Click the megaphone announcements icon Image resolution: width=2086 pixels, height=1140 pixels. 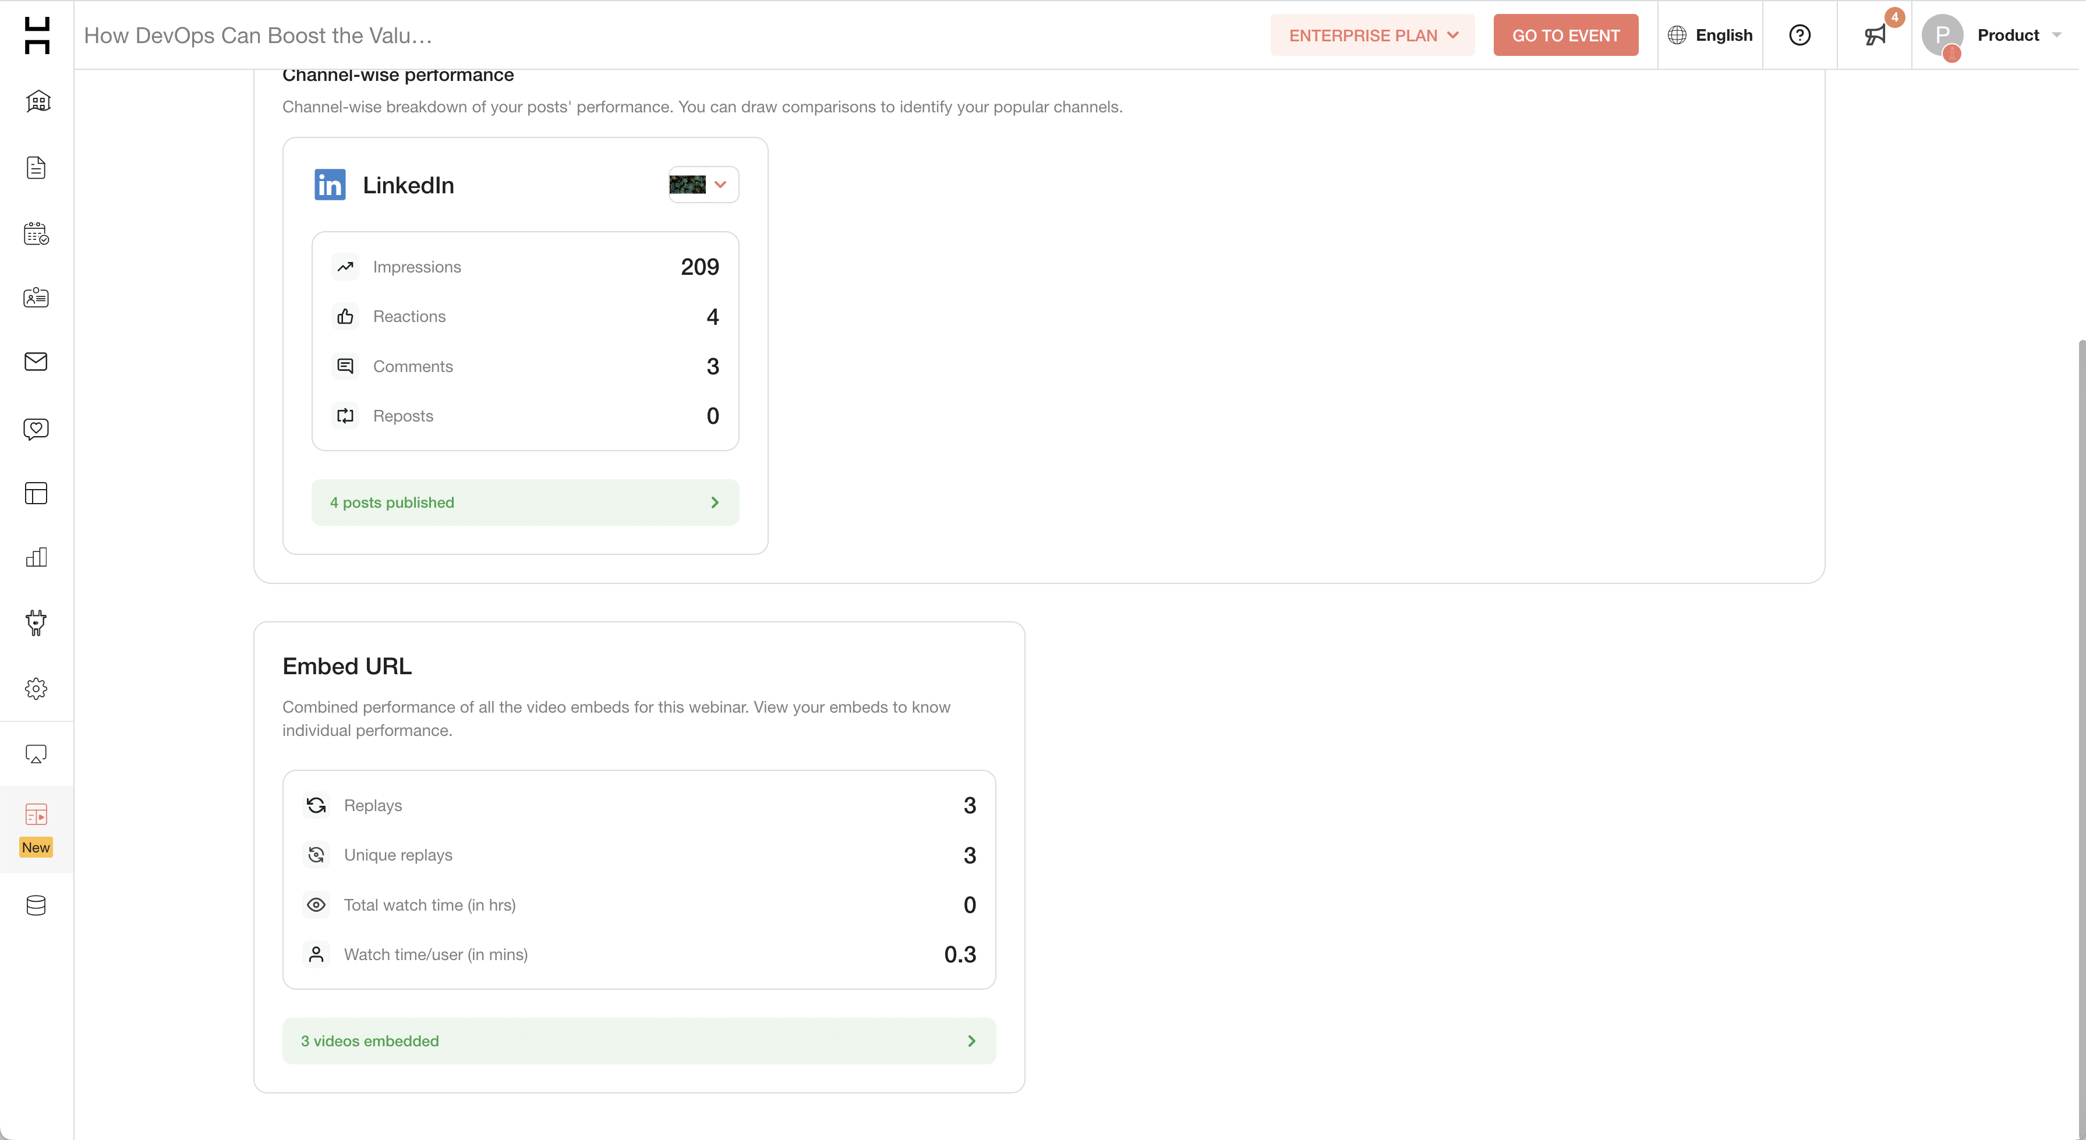1875,35
